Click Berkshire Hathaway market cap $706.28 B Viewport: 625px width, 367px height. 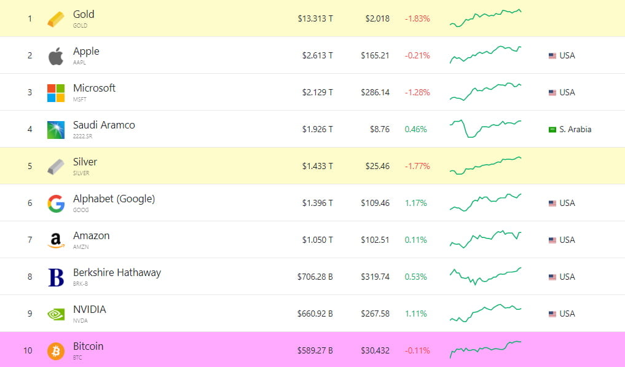(x=315, y=277)
